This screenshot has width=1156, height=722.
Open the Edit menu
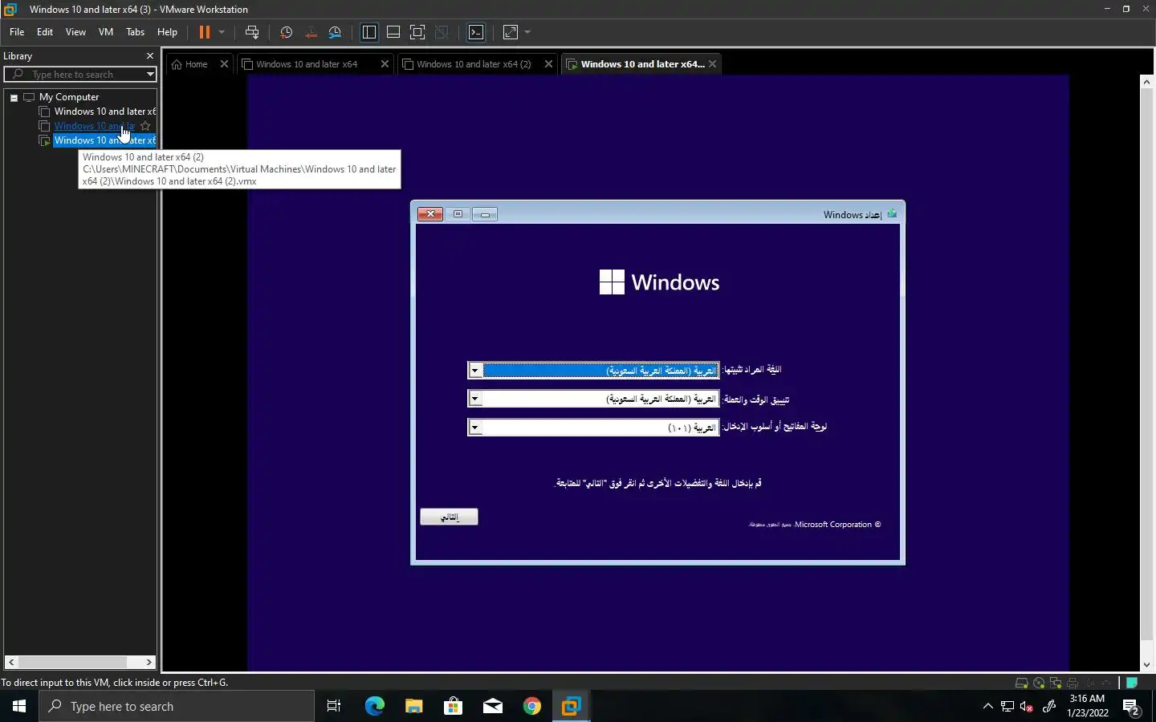pos(45,32)
